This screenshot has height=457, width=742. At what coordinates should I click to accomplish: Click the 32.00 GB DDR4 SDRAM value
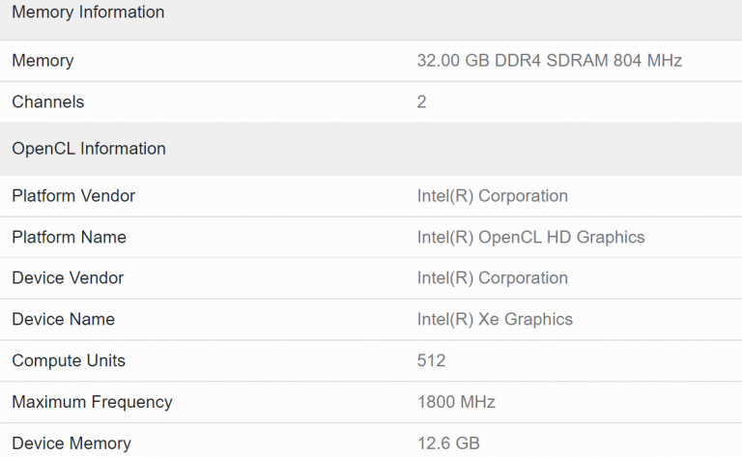pos(549,61)
